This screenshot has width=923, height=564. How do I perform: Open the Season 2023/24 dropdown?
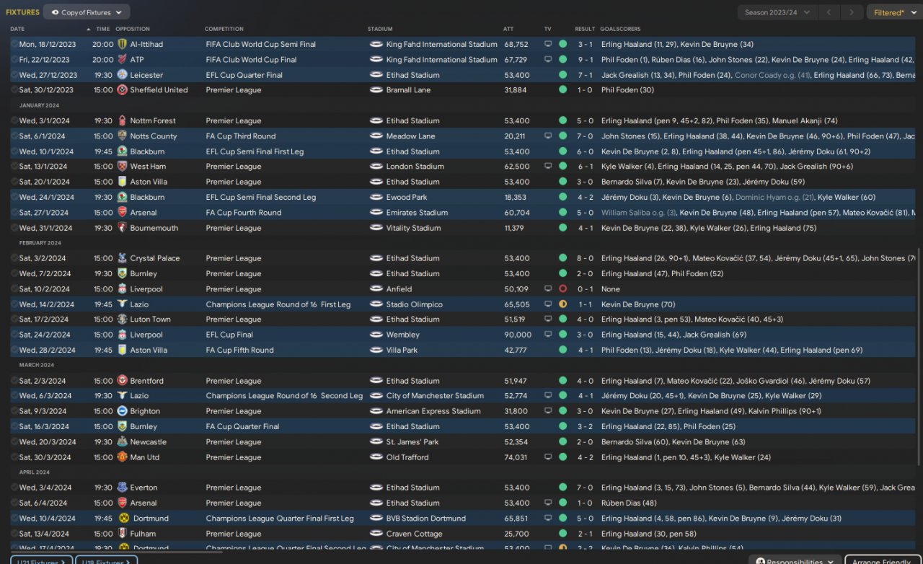pos(777,12)
